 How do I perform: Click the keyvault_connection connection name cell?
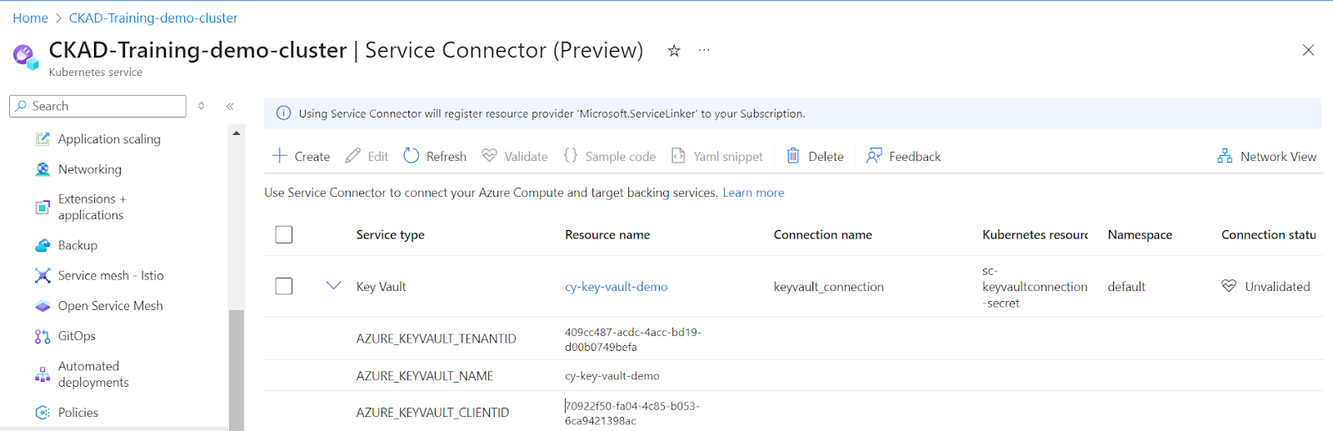829,286
